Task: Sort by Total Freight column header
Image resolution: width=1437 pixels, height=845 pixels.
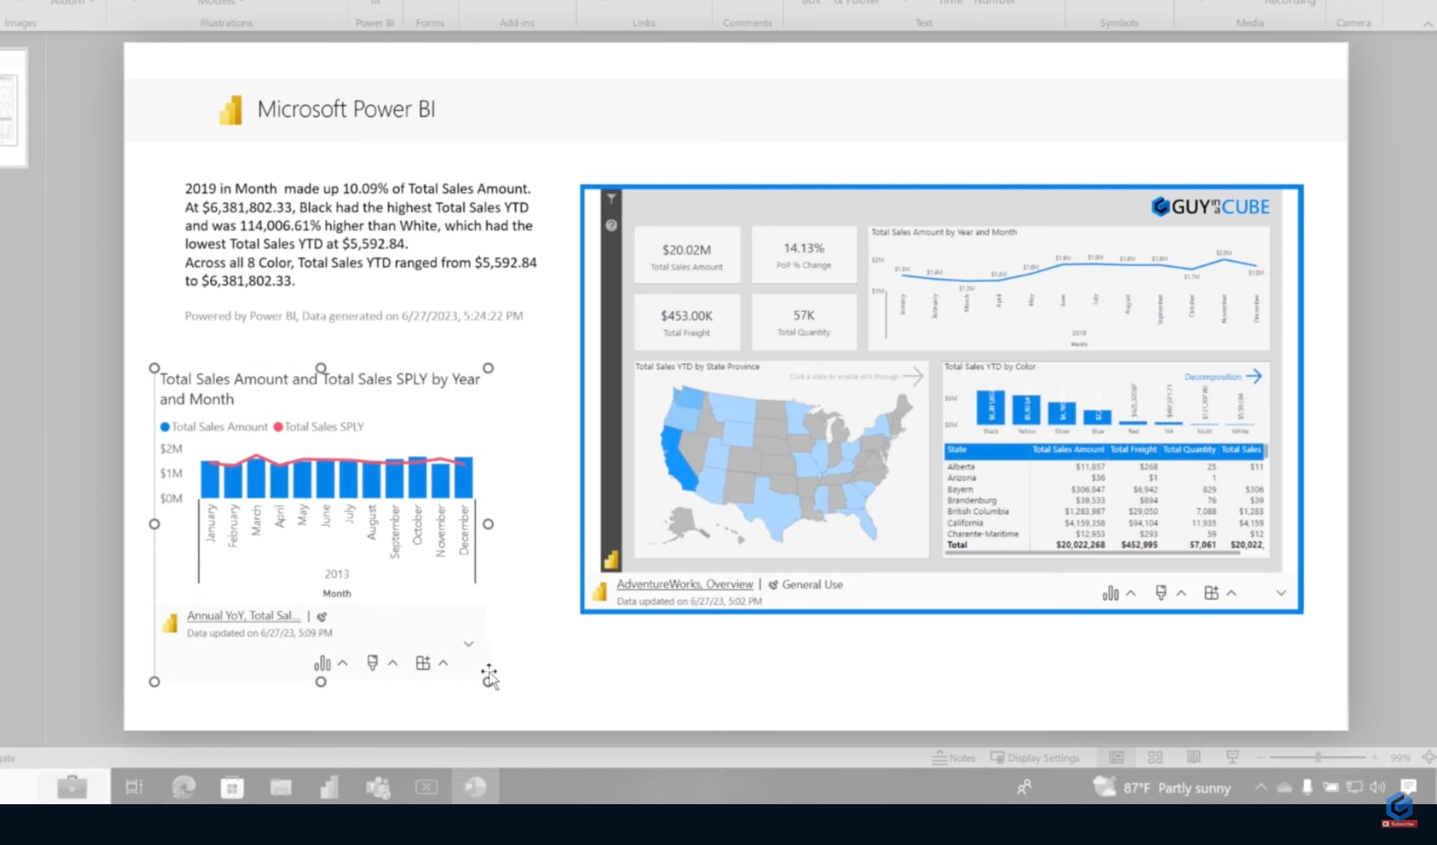Action: [x=1133, y=449]
